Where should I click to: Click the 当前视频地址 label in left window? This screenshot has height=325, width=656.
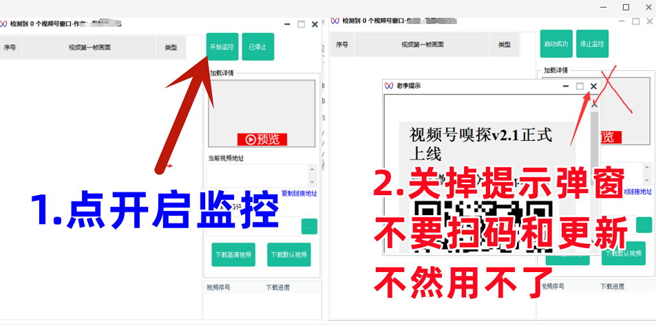tap(226, 158)
